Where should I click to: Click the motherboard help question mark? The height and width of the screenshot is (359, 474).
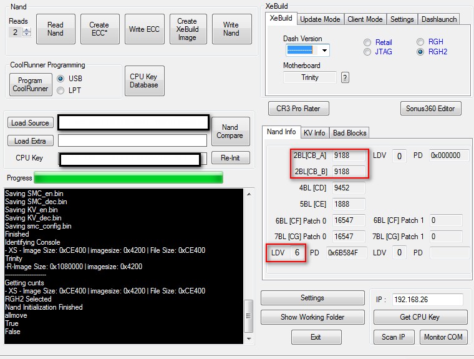tap(345, 78)
